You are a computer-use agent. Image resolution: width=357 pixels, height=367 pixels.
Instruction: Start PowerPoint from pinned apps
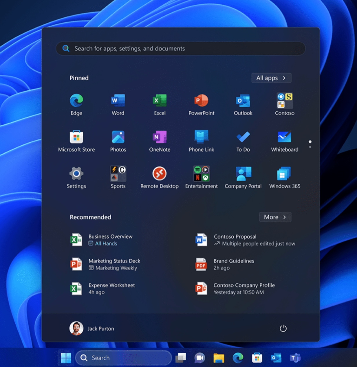click(201, 105)
